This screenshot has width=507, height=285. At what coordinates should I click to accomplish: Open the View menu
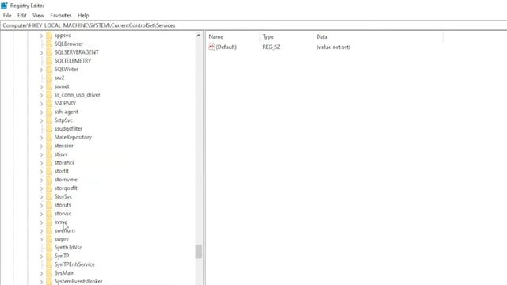(x=38, y=16)
